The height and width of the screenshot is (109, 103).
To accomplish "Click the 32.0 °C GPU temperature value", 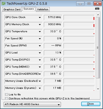I will click(x=53, y=31).
